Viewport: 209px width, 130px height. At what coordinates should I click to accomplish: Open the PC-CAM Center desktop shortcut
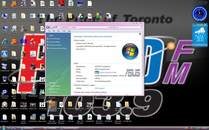click(x=23, y=31)
